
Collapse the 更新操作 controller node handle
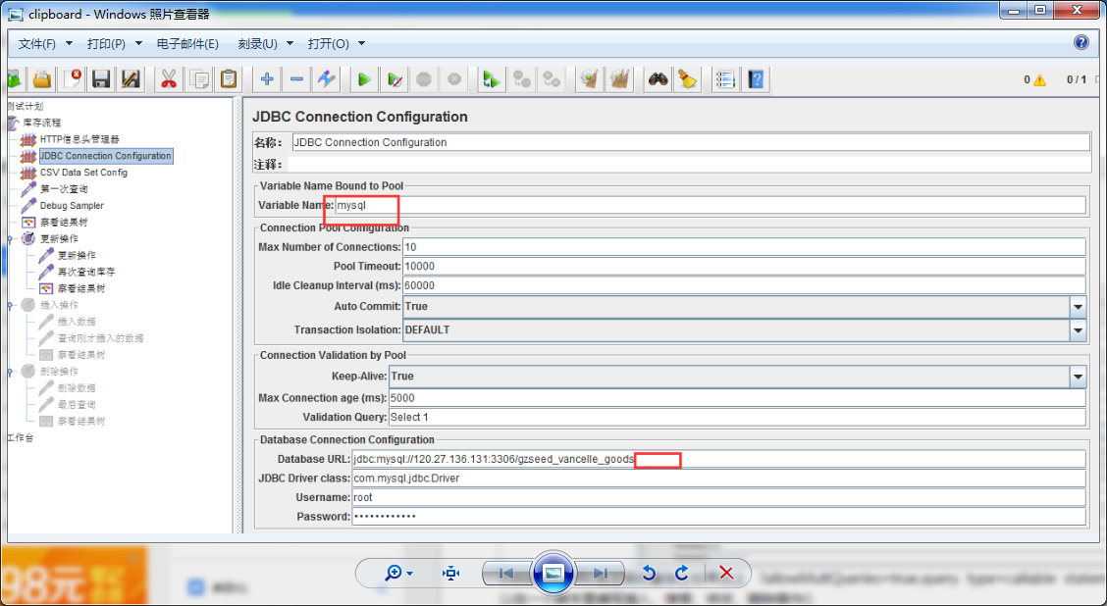9,239
